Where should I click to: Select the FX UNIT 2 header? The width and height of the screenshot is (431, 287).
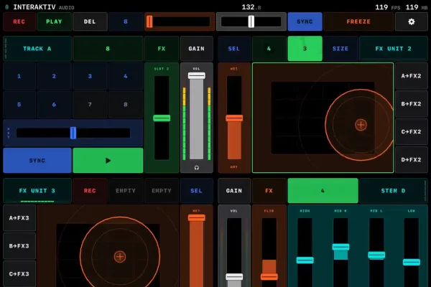394,49
